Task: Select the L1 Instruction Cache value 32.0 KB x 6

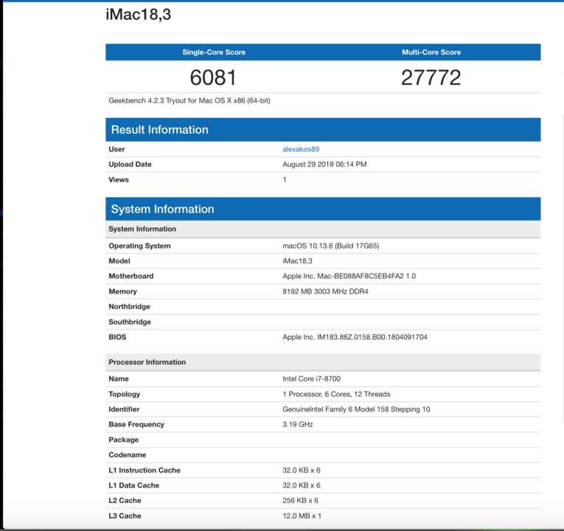Action: tap(302, 471)
